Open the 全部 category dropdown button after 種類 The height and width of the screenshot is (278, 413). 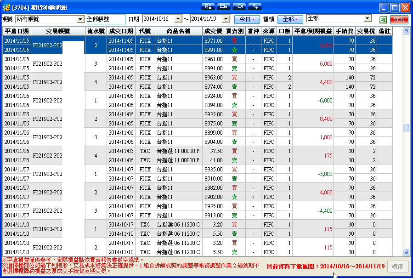(290, 19)
